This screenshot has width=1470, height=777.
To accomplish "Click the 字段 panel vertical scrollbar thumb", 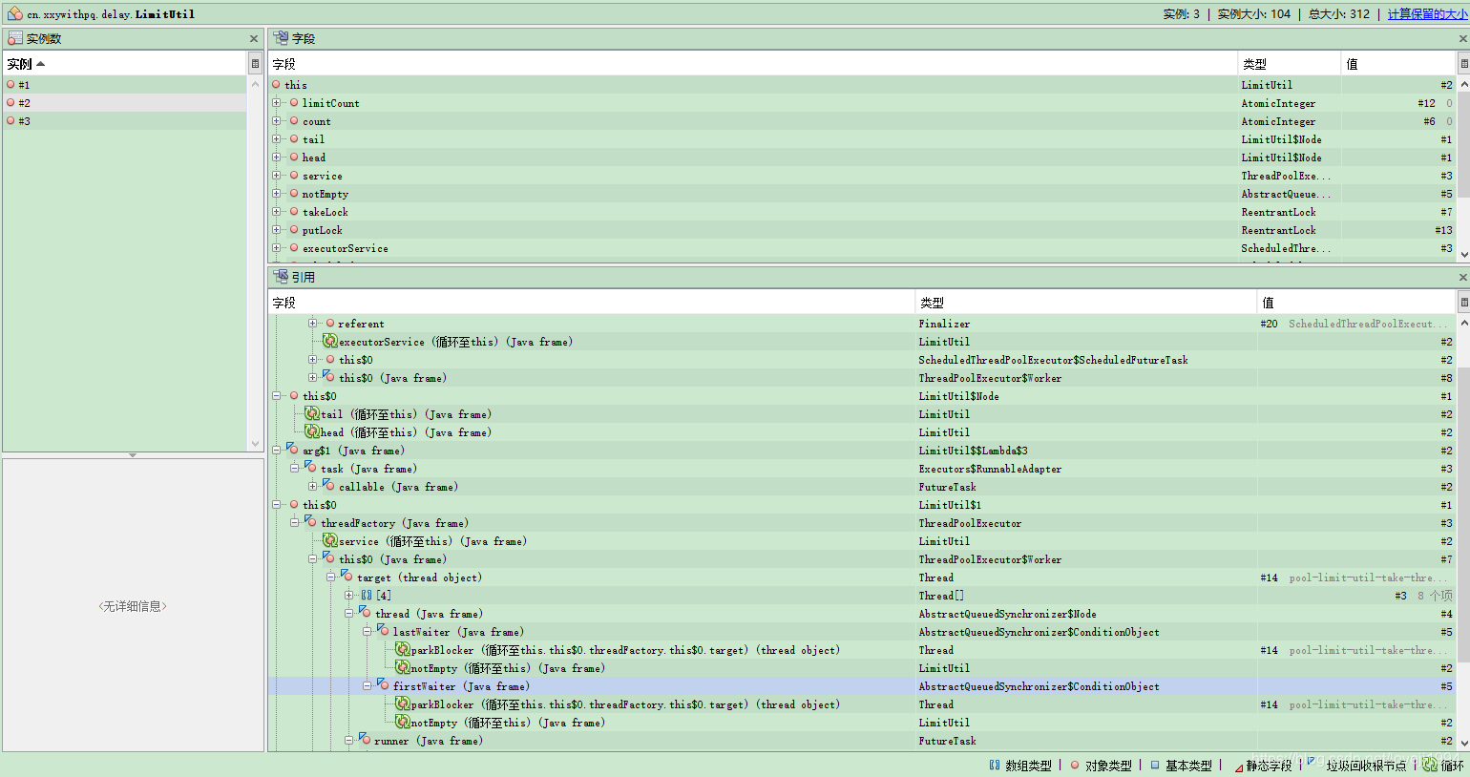I will pos(1463,143).
